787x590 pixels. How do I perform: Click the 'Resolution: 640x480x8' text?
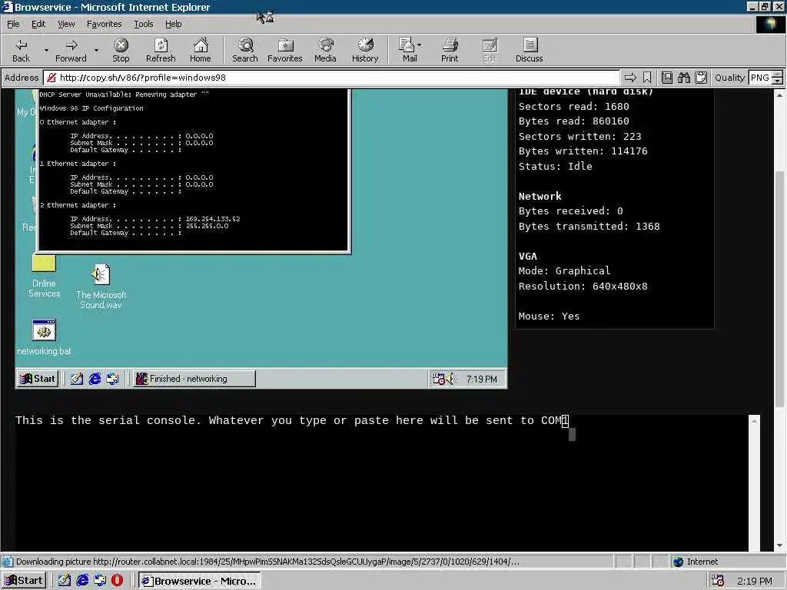583,287
